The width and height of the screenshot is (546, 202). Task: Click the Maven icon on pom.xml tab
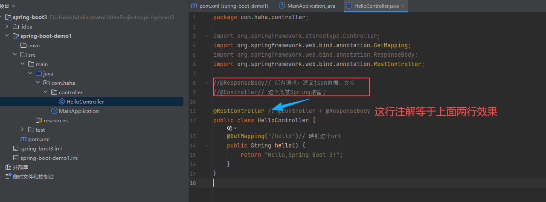pos(195,6)
